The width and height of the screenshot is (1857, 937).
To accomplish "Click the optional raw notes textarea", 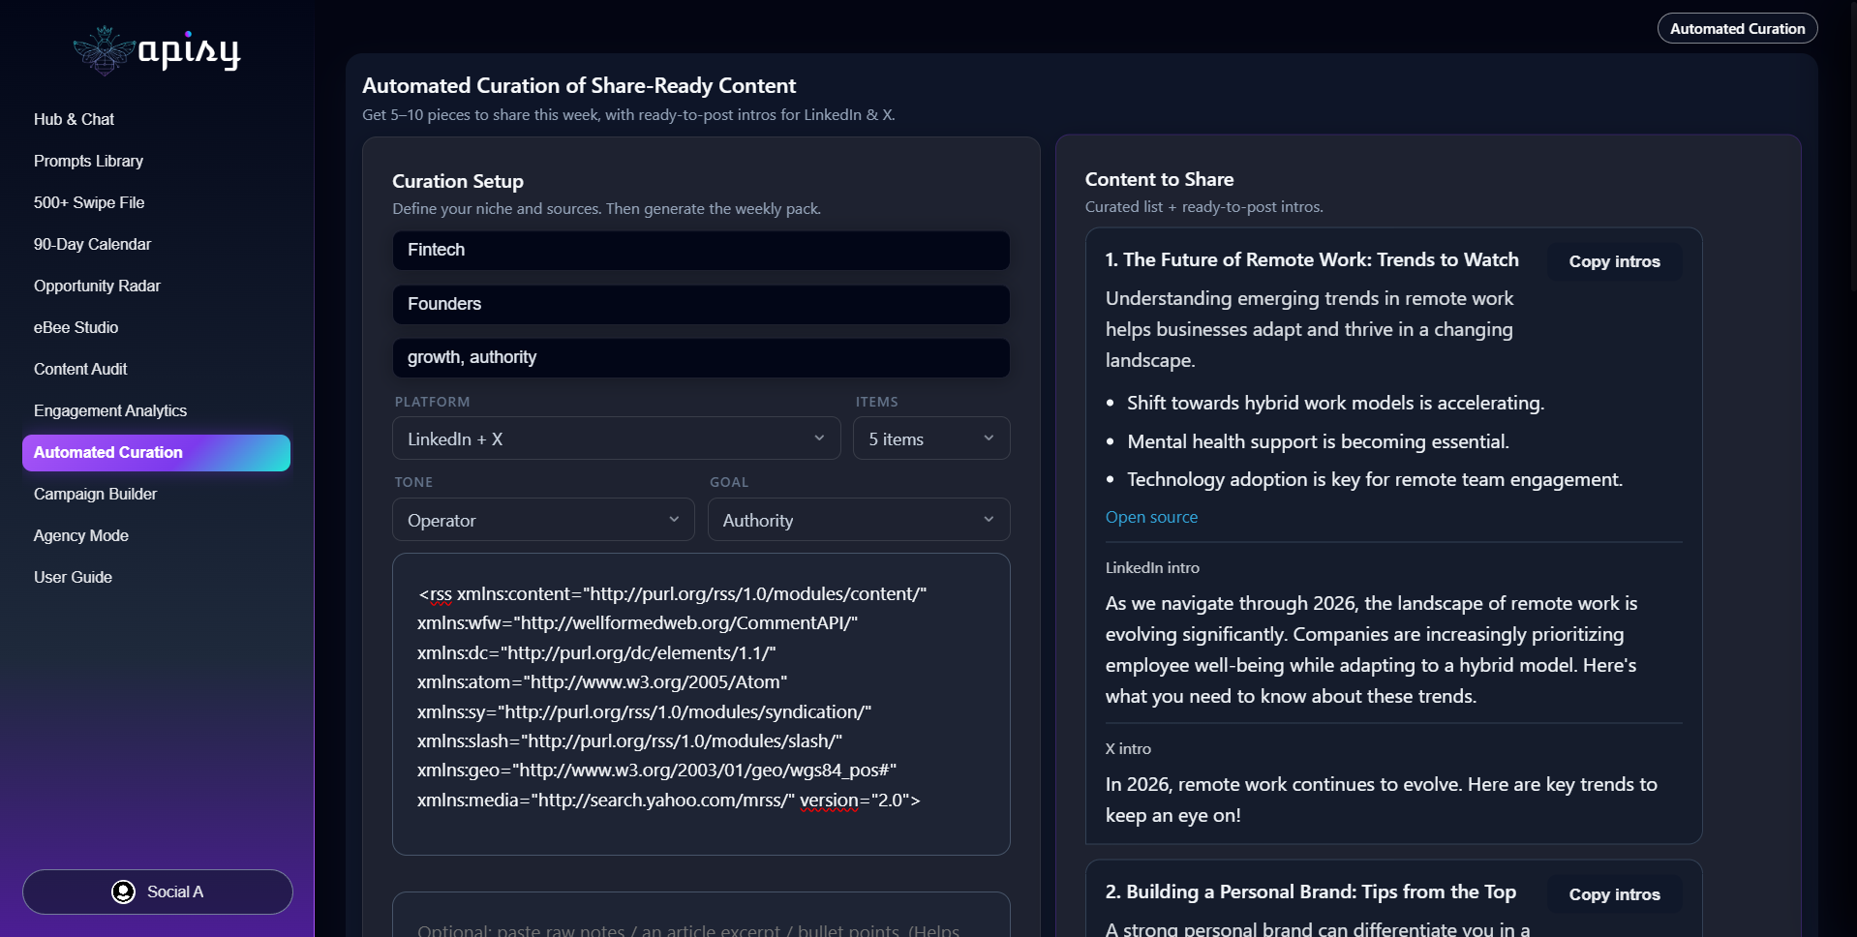I will 701,915.
